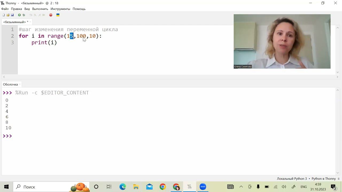This screenshot has width=342, height=192.
Task: Click the video thumbnail of Елена Синягова
Action: (282, 41)
